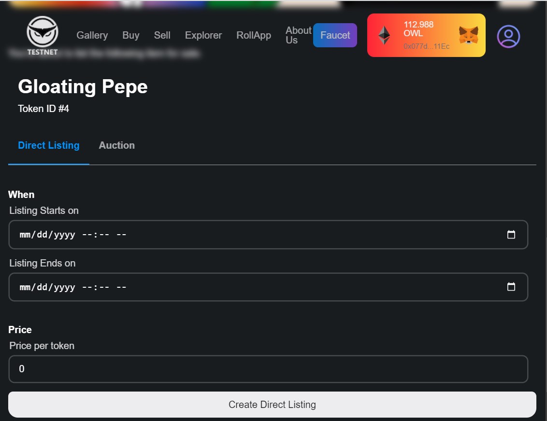Select the Direct Listing tab

pos(49,145)
